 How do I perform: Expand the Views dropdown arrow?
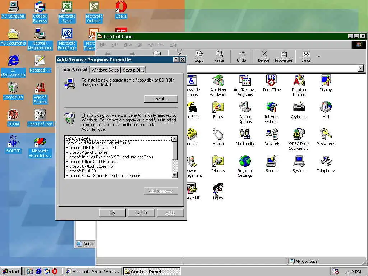pyautogui.click(x=319, y=56)
